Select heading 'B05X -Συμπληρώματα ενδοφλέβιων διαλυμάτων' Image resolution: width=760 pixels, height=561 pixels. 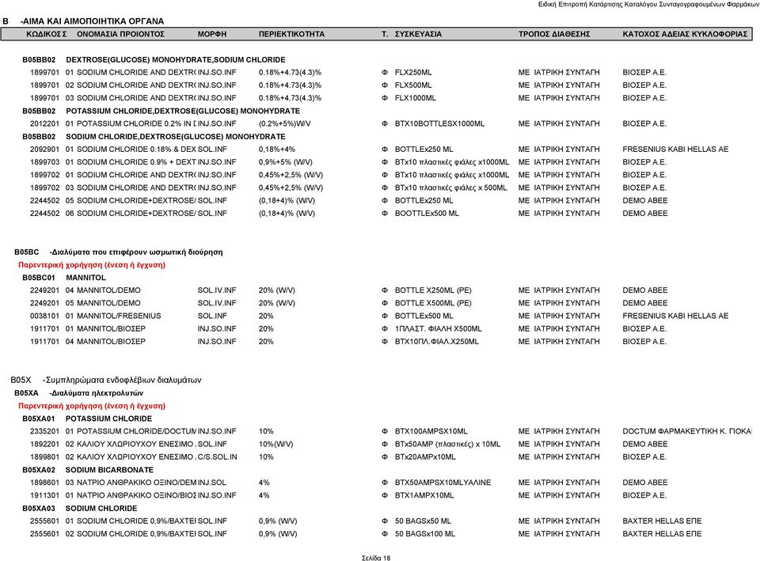pos(105,381)
